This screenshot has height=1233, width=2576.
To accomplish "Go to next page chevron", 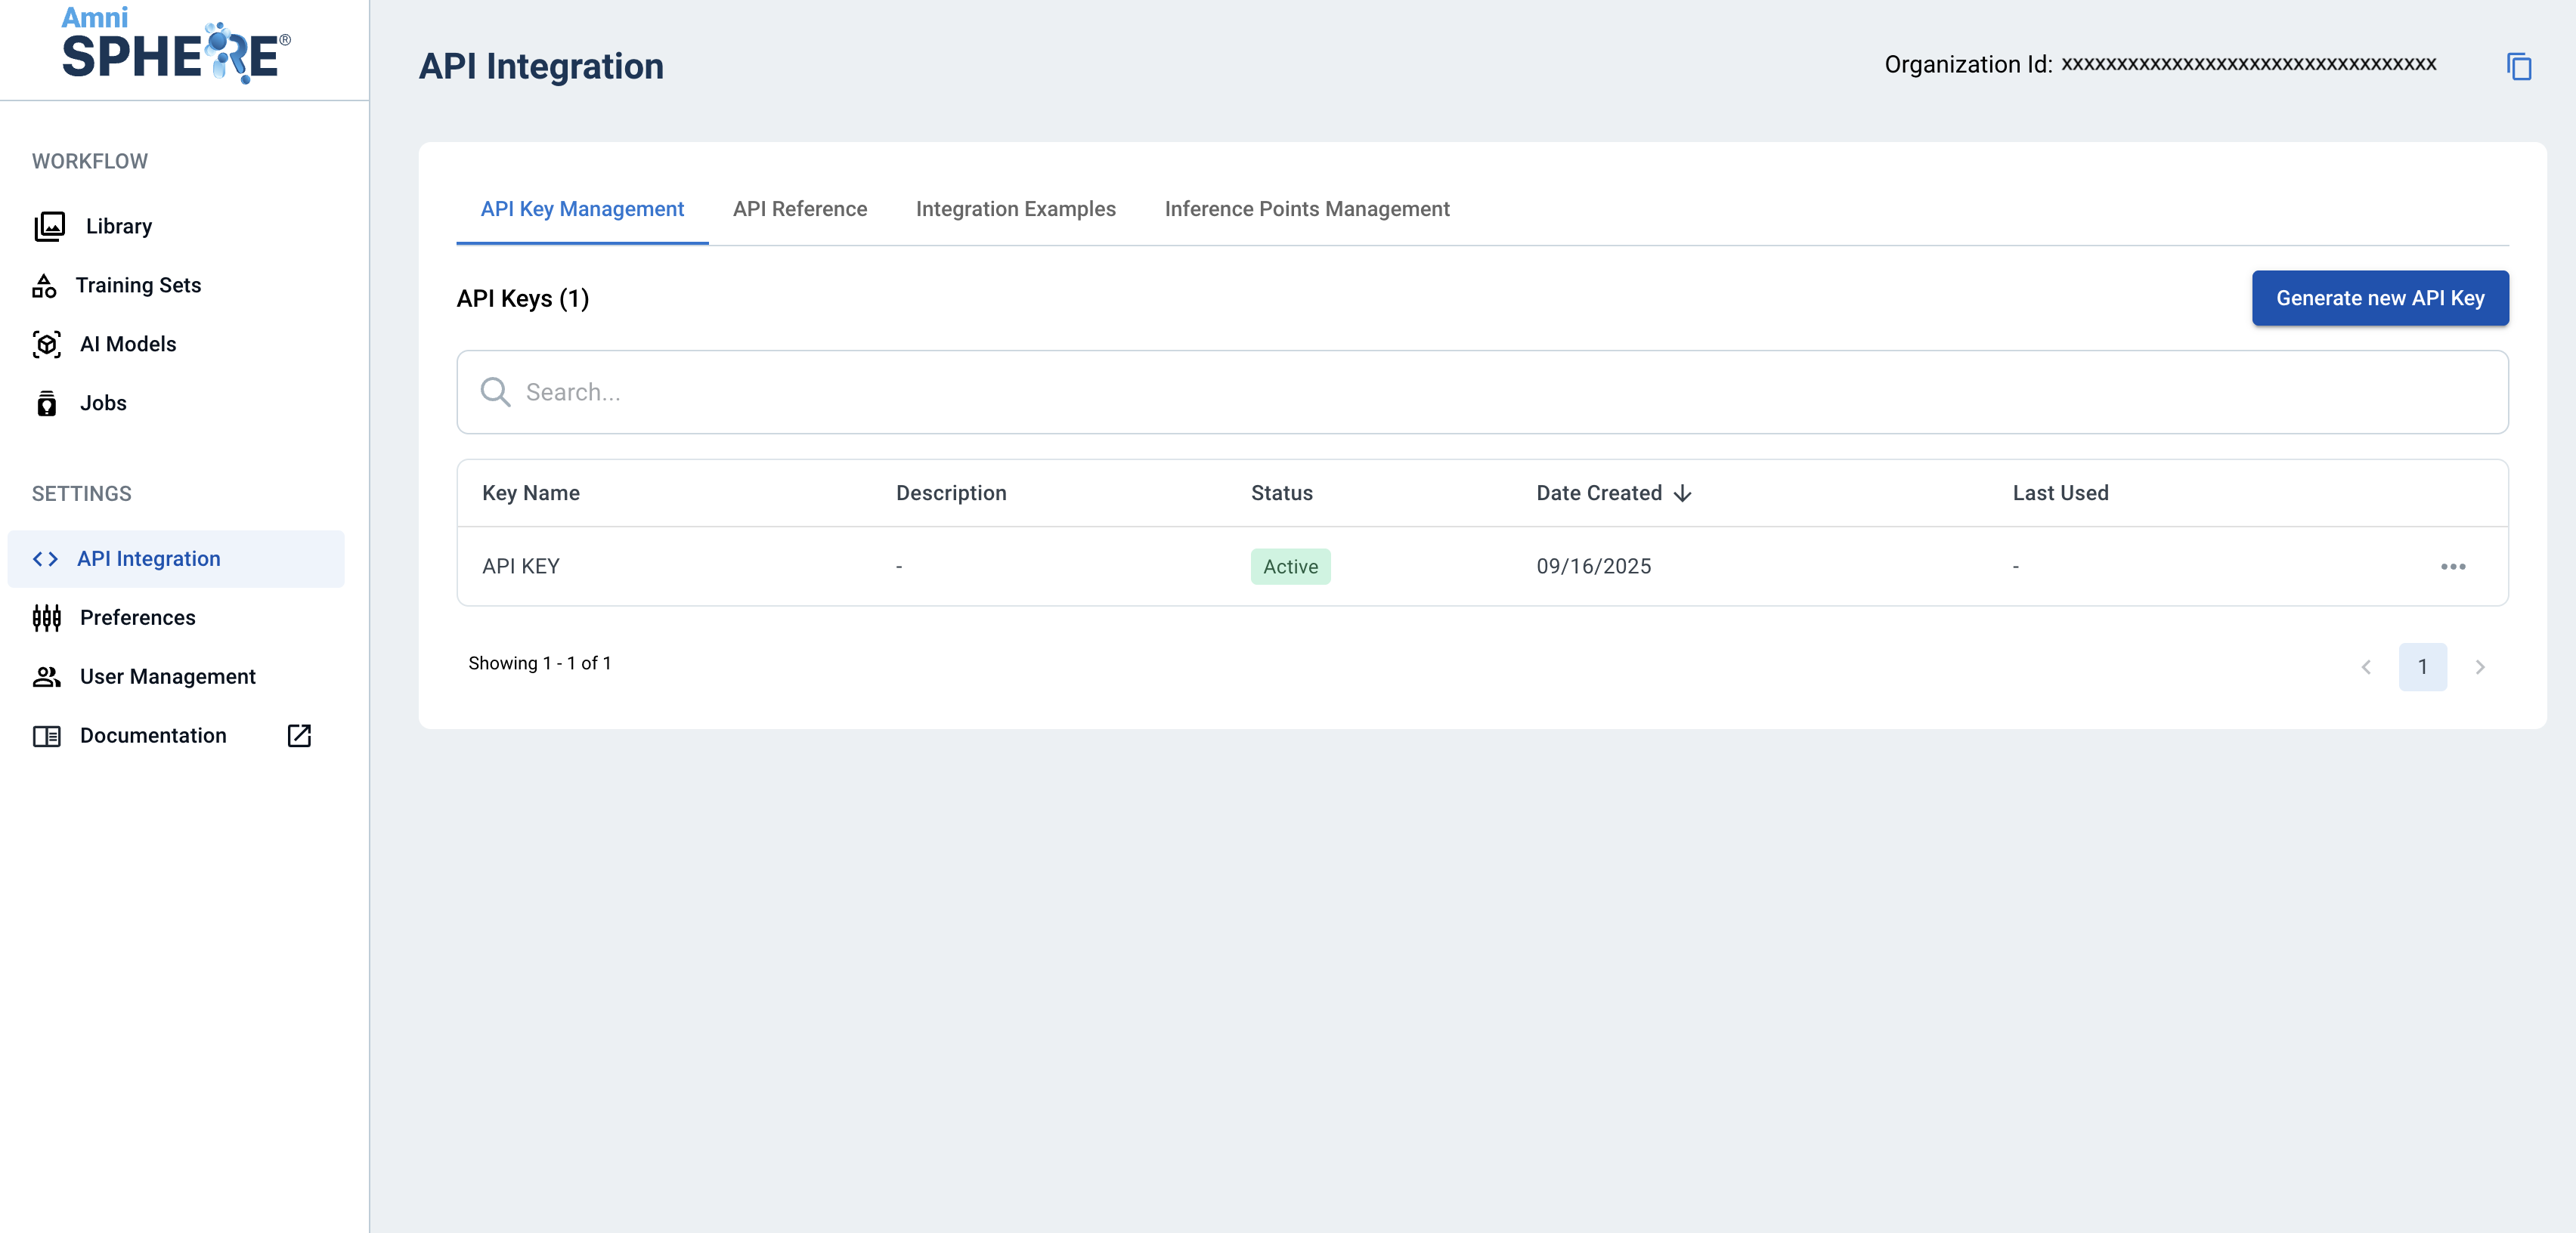I will (x=2480, y=666).
